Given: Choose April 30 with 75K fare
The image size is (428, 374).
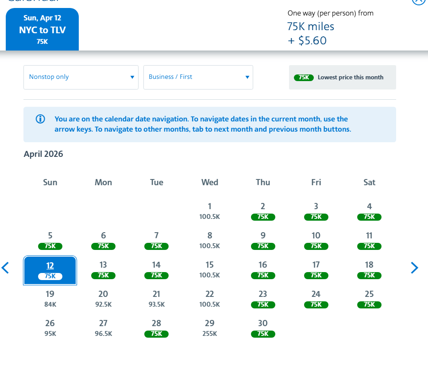Looking at the screenshot, I should [263, 328].
